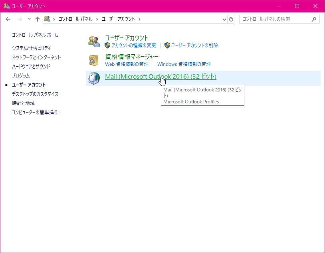Image resolution: width=325 pixels, height=253 pixels.
Task: Select ユーザー アカウント breadcrumb segment
Action: (x=118, y=19)
